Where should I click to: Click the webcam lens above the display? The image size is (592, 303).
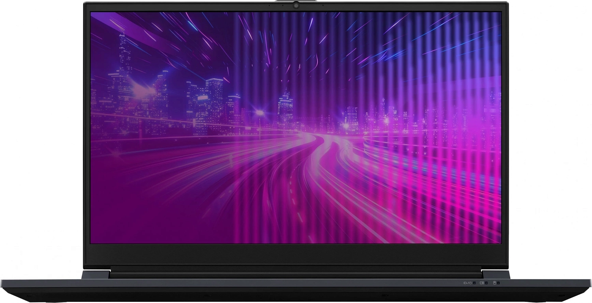tap(296, 6)
